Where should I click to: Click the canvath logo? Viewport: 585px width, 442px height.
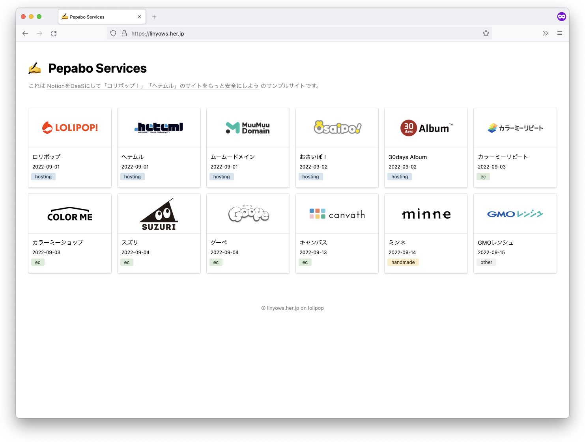tap(337, 213)
